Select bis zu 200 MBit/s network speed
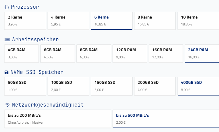This screenshot has width=219, height=132. (57, 119)
